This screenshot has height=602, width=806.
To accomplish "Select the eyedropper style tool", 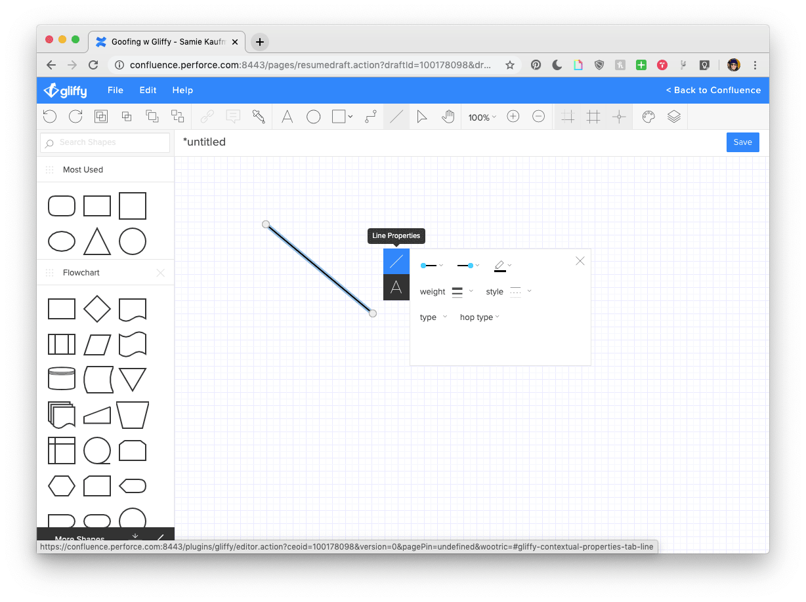I will click(x=259, y=117).
